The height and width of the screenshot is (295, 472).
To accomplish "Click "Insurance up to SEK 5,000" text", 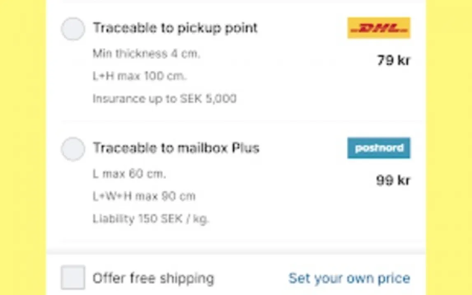I will click(x=164, y=99).
